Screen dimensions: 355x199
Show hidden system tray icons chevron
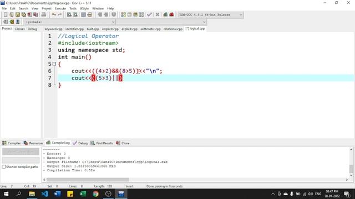pyautogui.click(x=273, y=194)
